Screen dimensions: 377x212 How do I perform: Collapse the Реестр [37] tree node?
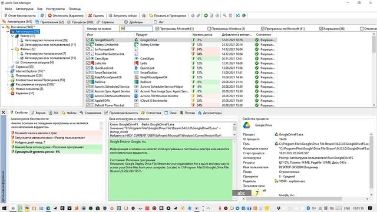click(x=12, y=36)
